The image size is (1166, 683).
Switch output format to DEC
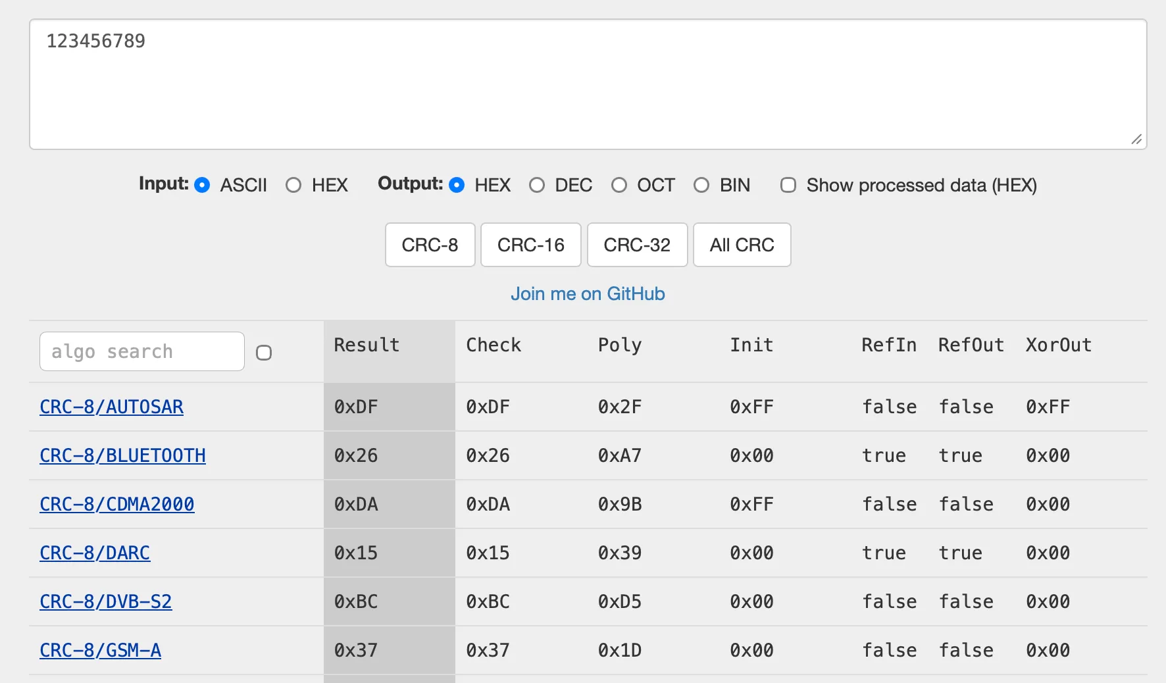pyautogui.click(x=537, y=185)
